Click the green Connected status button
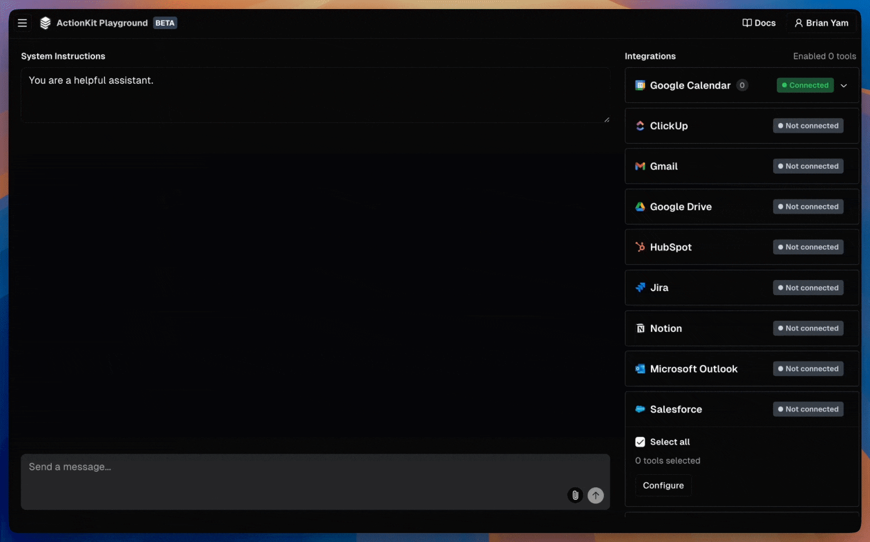The image size is (870, 542). (x=805, y=85)
